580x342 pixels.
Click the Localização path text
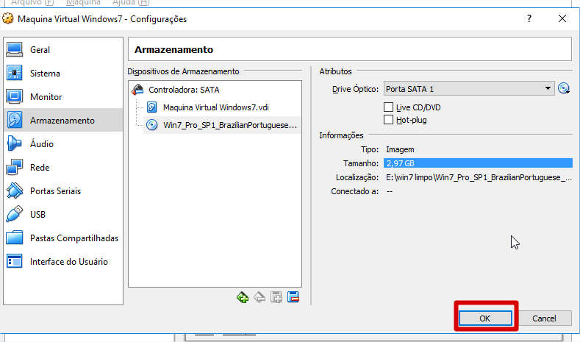click(x=479, y=177)
